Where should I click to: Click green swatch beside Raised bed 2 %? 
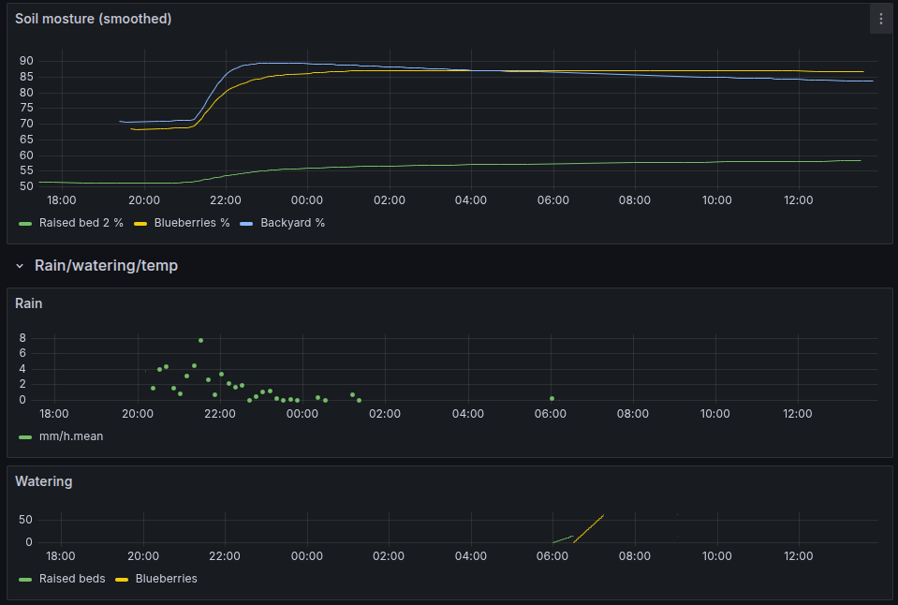[25, 224]
